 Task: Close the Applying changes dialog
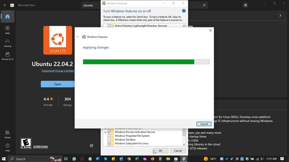tap(210, 30)
